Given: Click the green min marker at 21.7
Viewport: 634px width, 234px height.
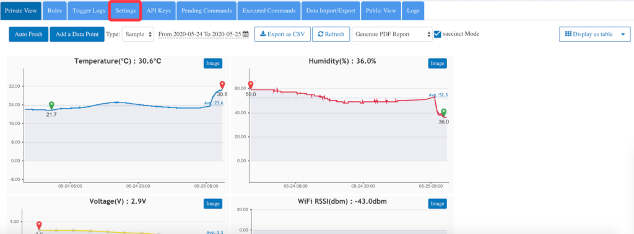Looking at the screenshot, I should [x=51, y=106].
